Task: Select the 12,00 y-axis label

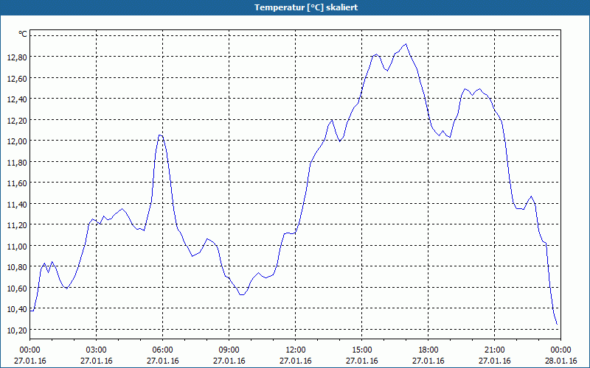Action: pos(17,141)
